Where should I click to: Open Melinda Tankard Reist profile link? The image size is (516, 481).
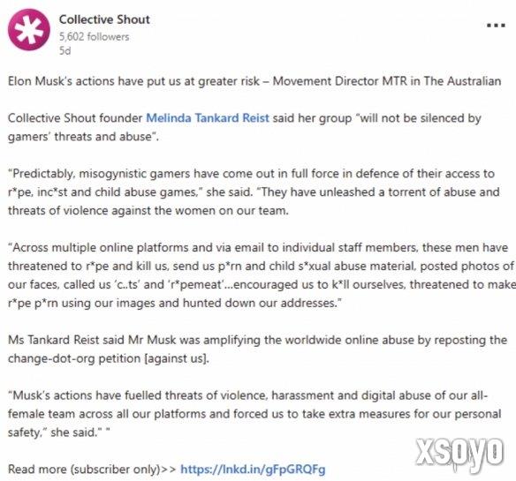(x=208, y=117)
